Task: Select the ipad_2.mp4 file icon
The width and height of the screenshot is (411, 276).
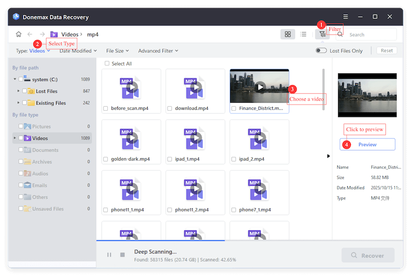Action: [258, 139]
